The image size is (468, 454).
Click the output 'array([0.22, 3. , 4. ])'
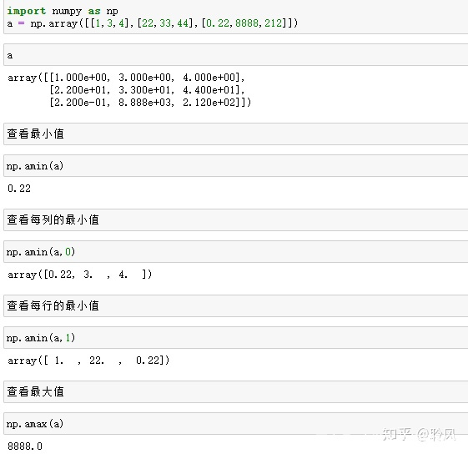[x=80, y=275]
